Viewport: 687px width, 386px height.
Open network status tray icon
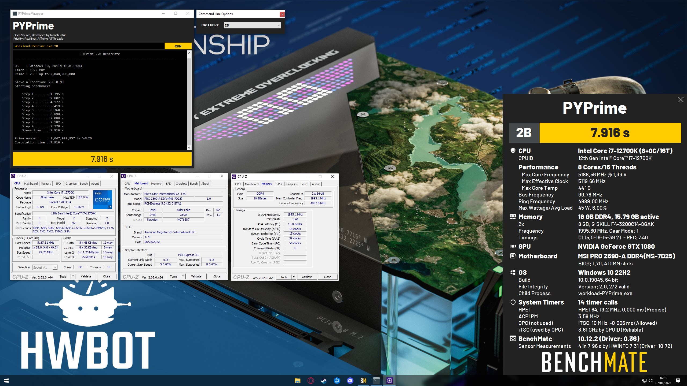[644, 381]
